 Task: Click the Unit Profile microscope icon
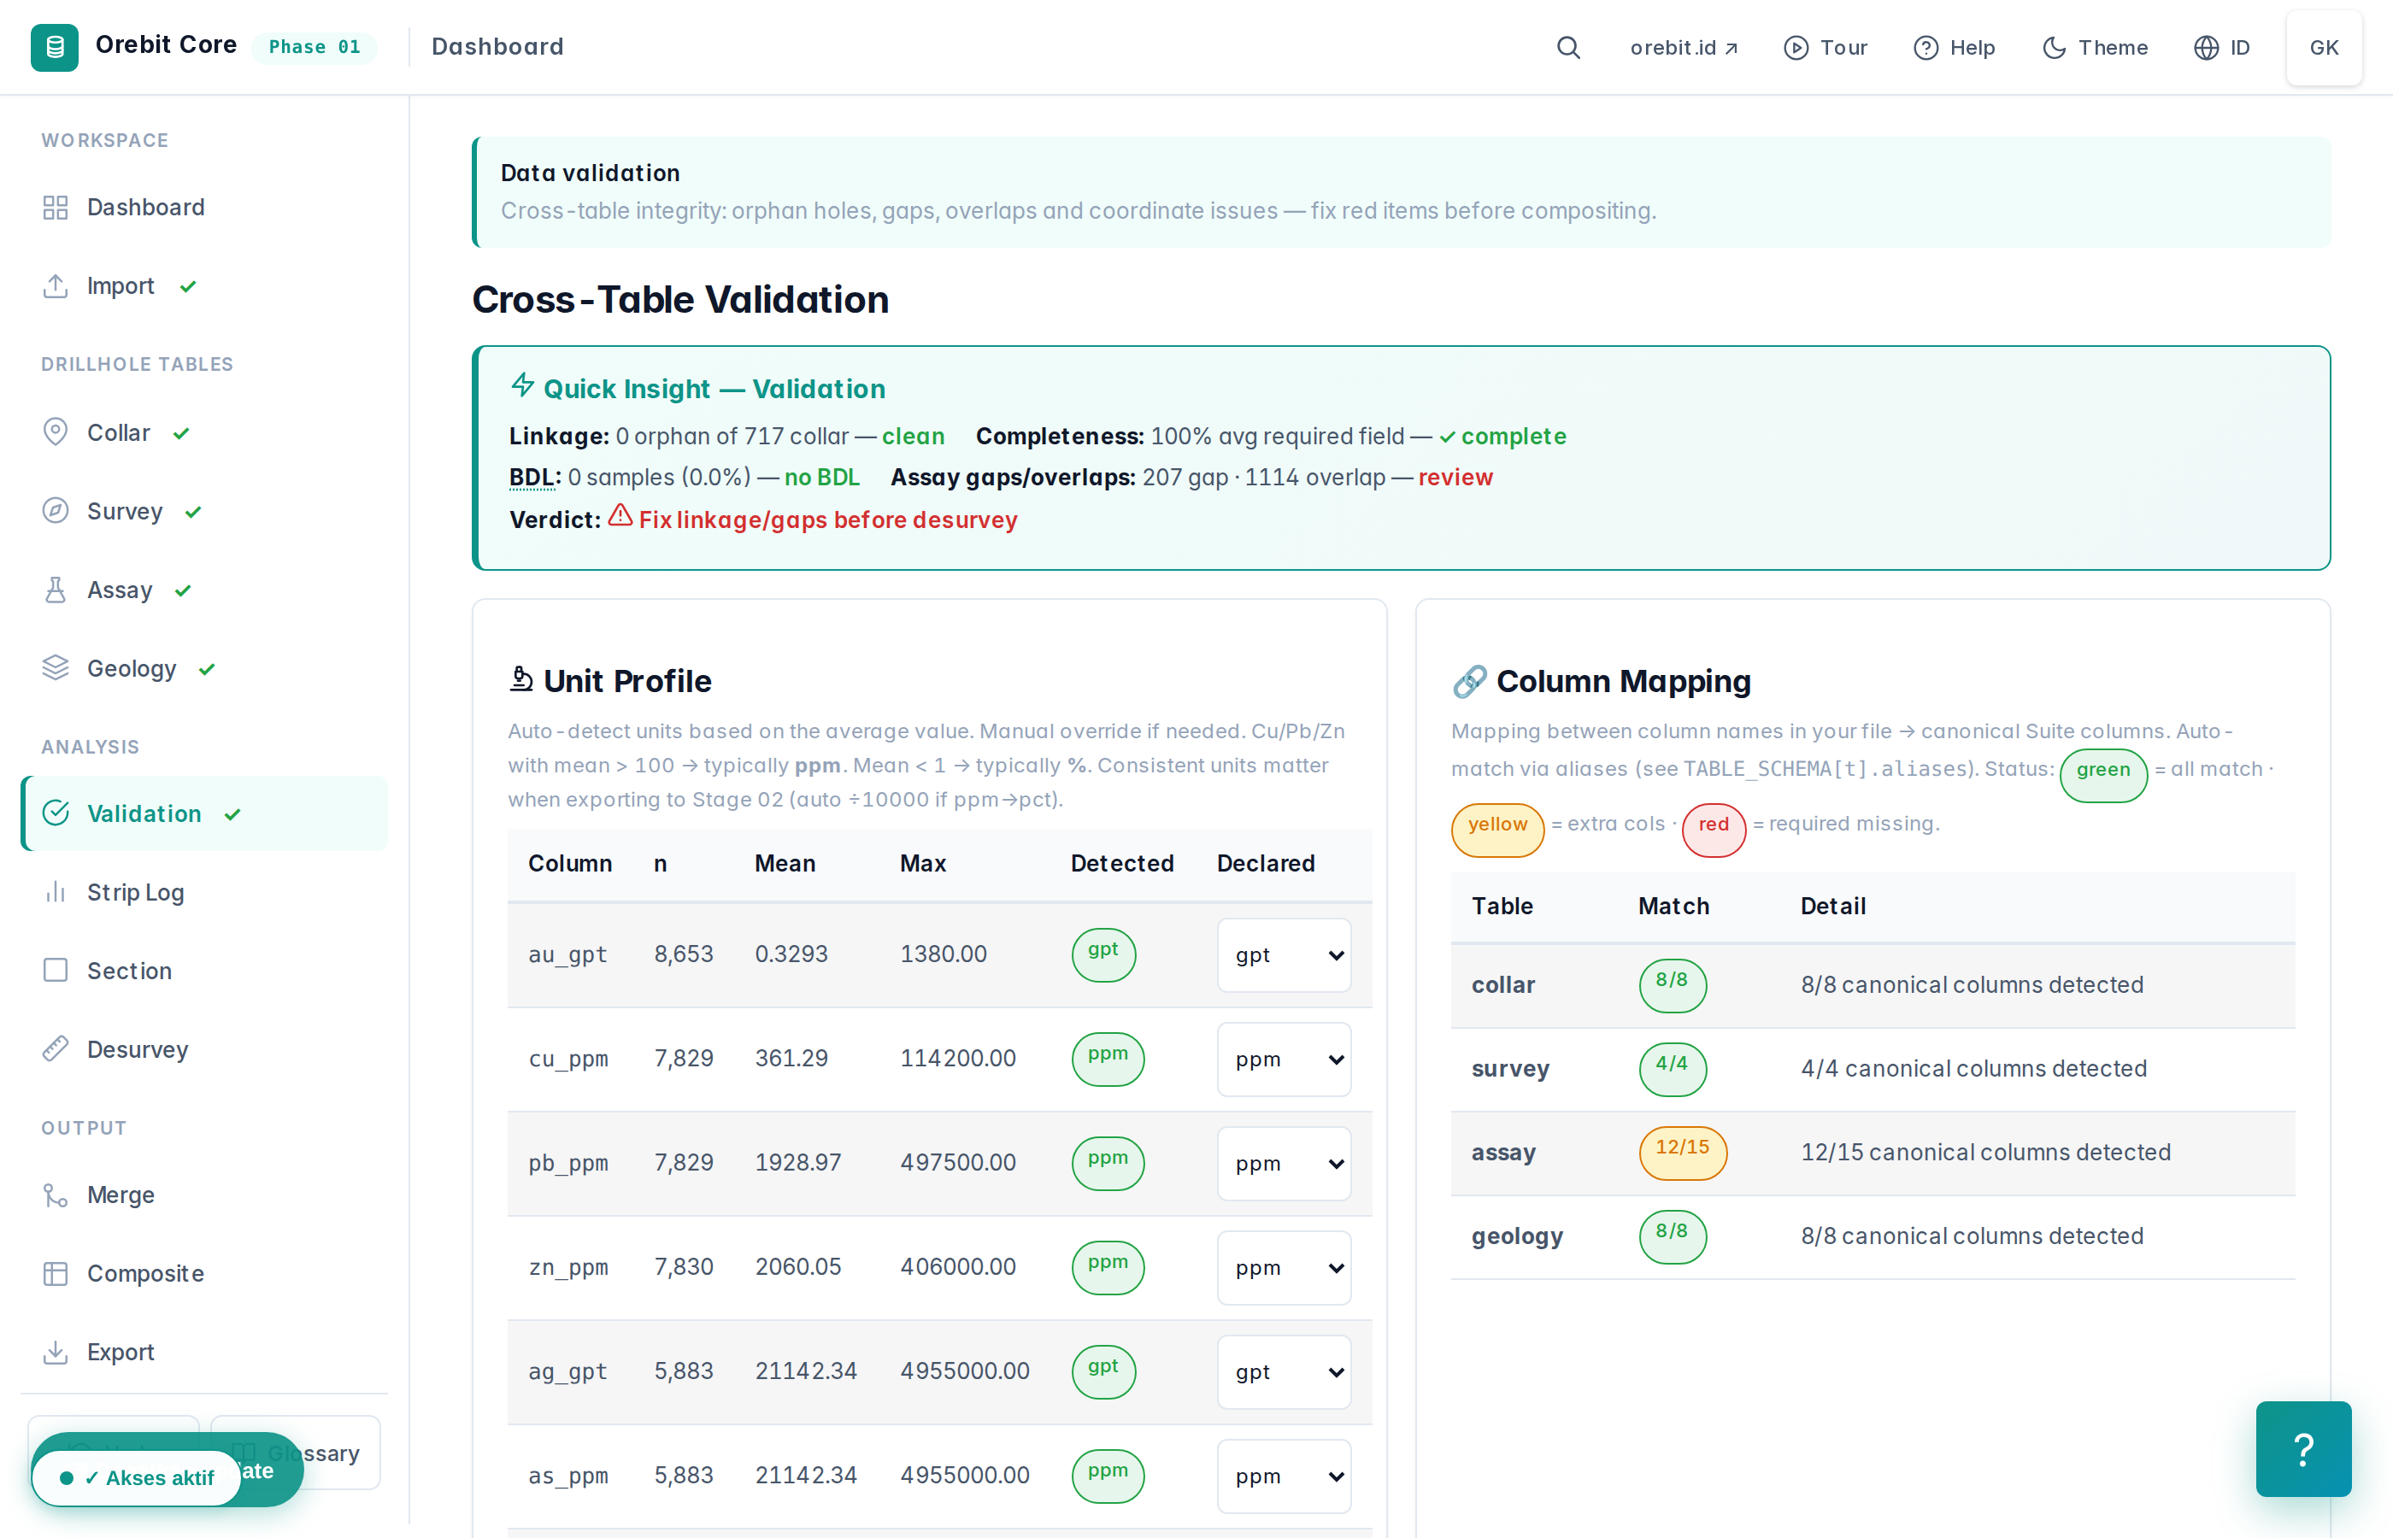[x=521, y=679]
